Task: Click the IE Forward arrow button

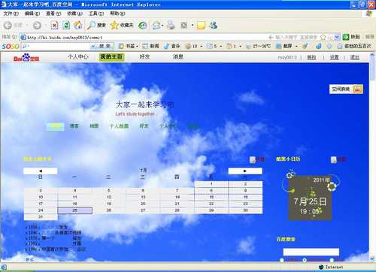Action: point(37,26)
